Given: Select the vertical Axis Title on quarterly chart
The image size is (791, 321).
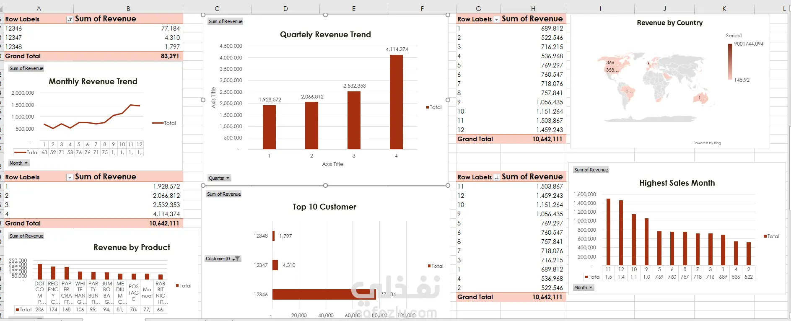Looking at the screenshot, I should 213,98.
